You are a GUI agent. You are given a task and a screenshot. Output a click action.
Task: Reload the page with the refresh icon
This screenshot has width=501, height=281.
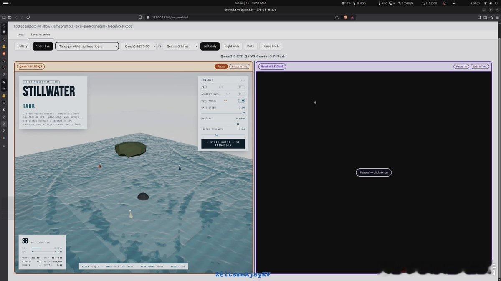click(x=28, y=18)
